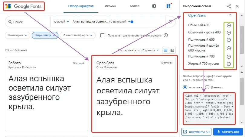Switch to grid view
Screen dimensions: 245x137
click(166, 50)
